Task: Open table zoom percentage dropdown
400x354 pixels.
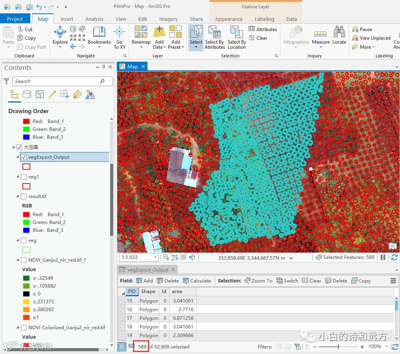Action: [387, 347]
